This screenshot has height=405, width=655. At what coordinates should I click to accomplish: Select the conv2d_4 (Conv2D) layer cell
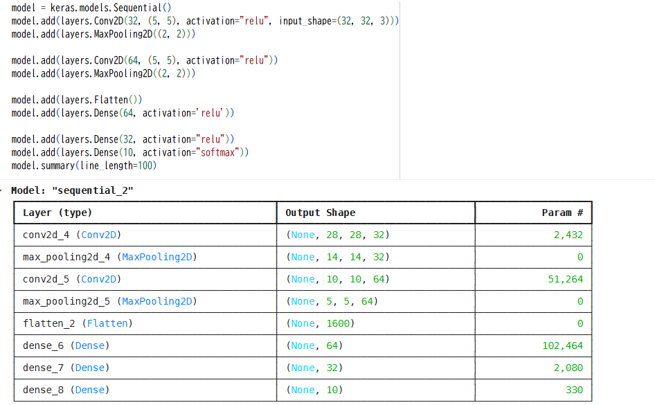(72, 235)
